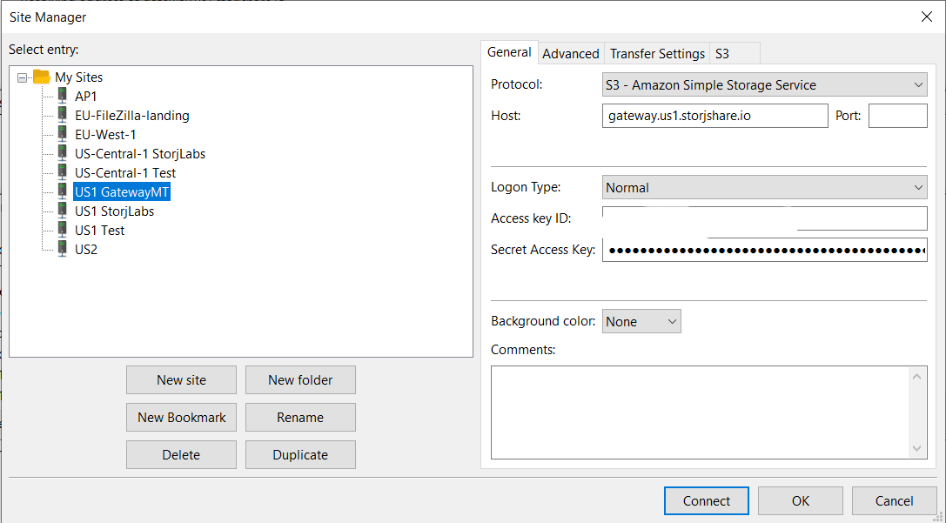The width and height of the screenshot is (946, 523).
Task: Click the server icon beside US2
Action: coord(62,249)
